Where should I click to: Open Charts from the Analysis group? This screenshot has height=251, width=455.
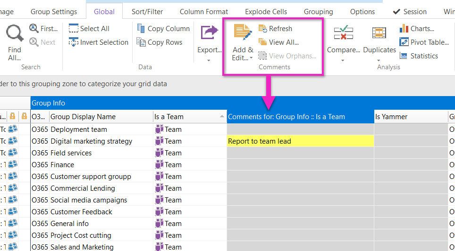(x=417, y=29)
